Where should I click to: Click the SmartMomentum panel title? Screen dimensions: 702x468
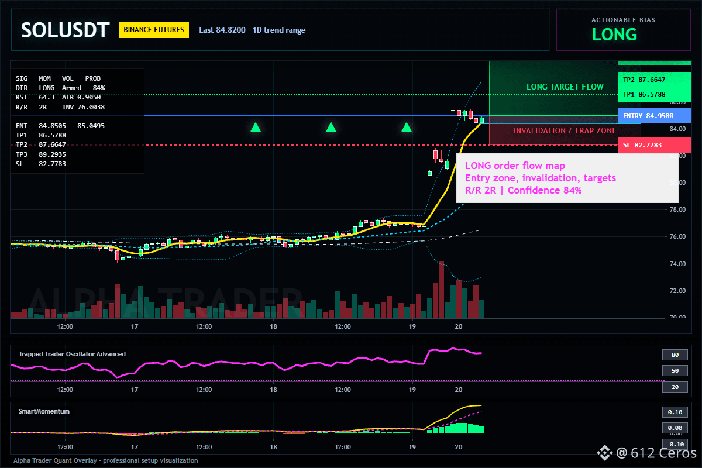click(x=44, y=411)
